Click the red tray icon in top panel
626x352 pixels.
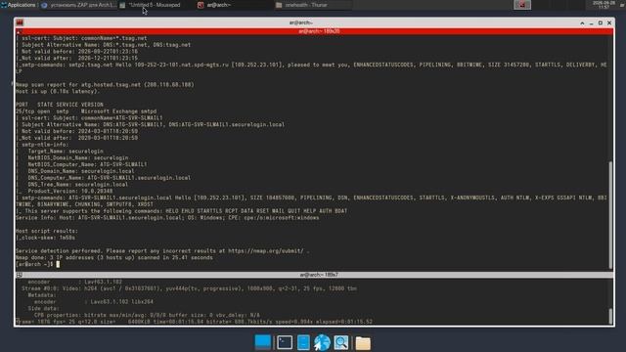click(x=521, y=5)
